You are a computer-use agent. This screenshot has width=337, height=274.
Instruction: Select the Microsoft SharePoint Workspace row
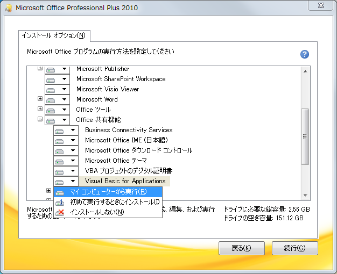pos(121,79)
